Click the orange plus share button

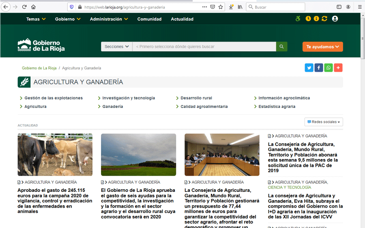tap(338, 68)
